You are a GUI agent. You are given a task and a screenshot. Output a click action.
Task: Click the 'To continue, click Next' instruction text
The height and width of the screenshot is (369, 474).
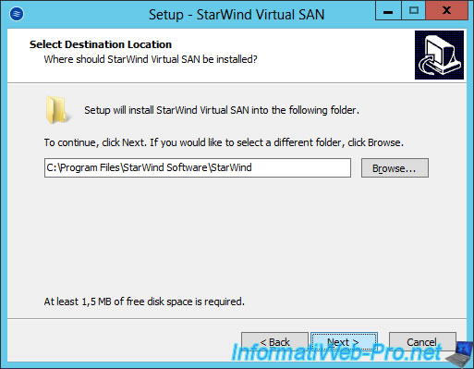tap(224, 142)
